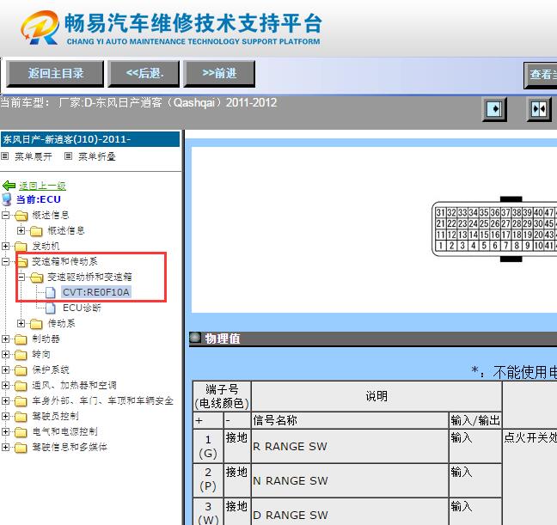Click the 当前:ECU computer icon
Viewport: 557px width, 525px height.
pyautogui.click(x=7, y=199)
